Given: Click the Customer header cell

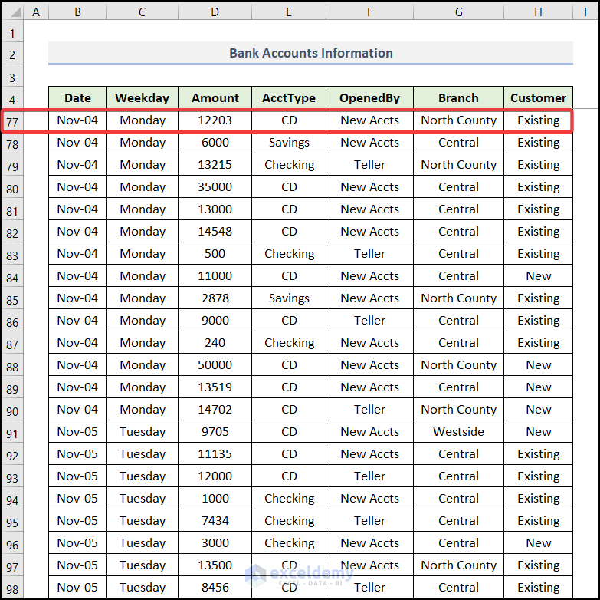Looking at the screenshot, I should tap(539, 97).
